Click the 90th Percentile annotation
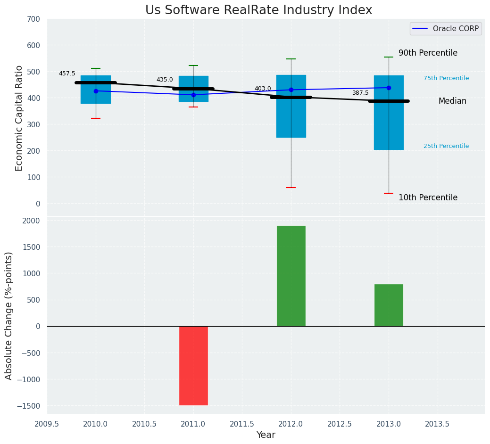 coord(428,53)
